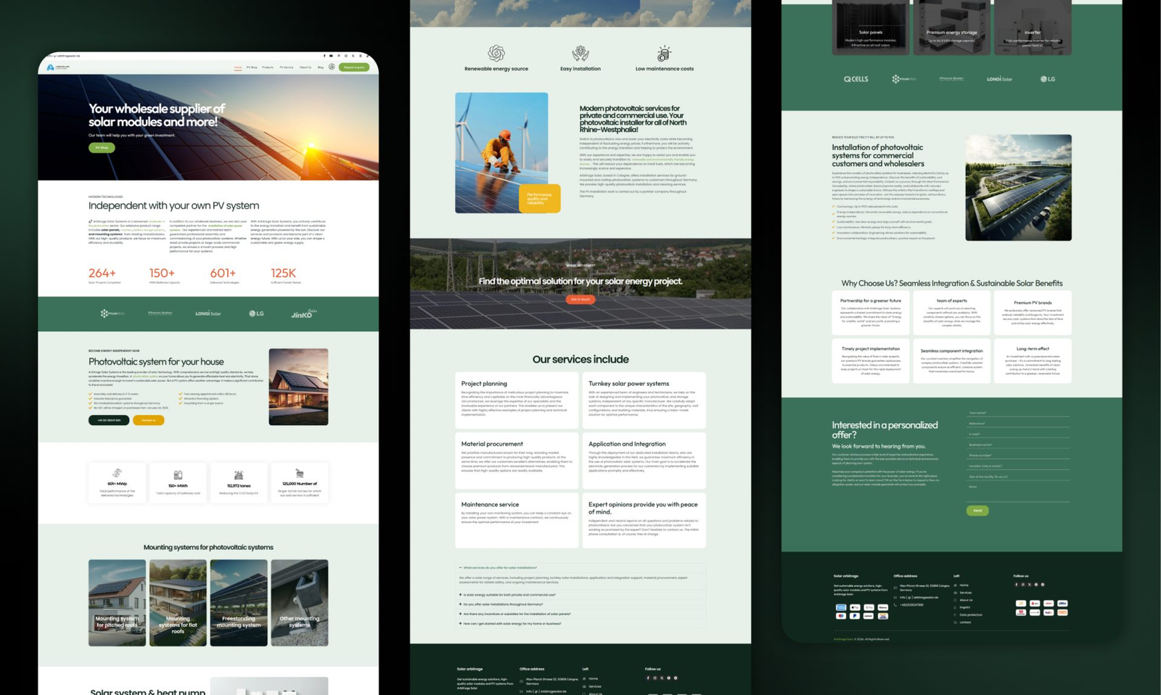Click Facebook icon under right footer's Follow us
The height and width of the screenshot is (695, 1161).
point(1016,585)
